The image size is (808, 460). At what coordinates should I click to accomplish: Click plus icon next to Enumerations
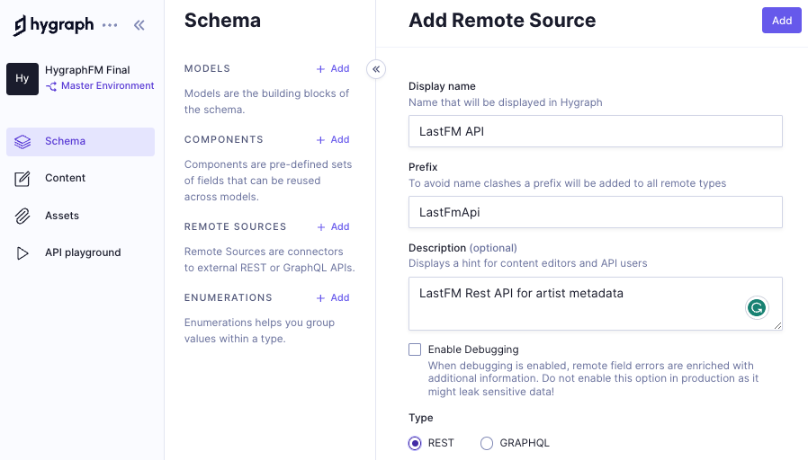point(321,298)
